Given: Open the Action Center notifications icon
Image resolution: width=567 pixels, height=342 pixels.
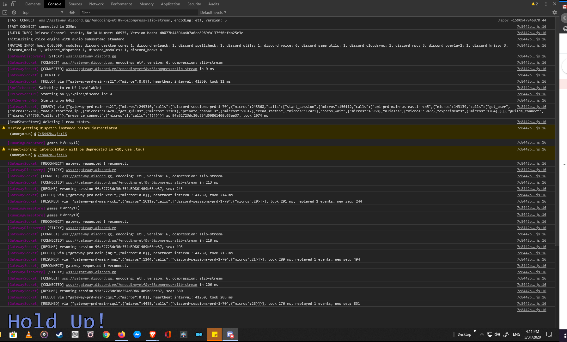Looking at the screenshot, I should [x=549, y=334].
